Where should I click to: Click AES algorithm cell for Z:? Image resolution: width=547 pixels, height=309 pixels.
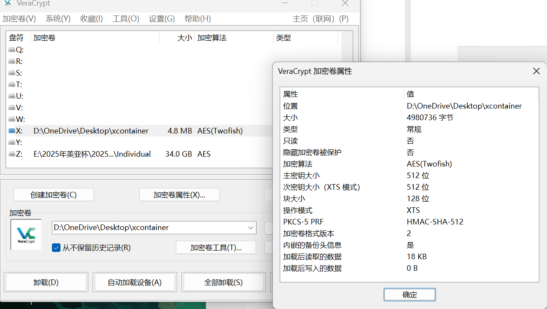point(204,154)
